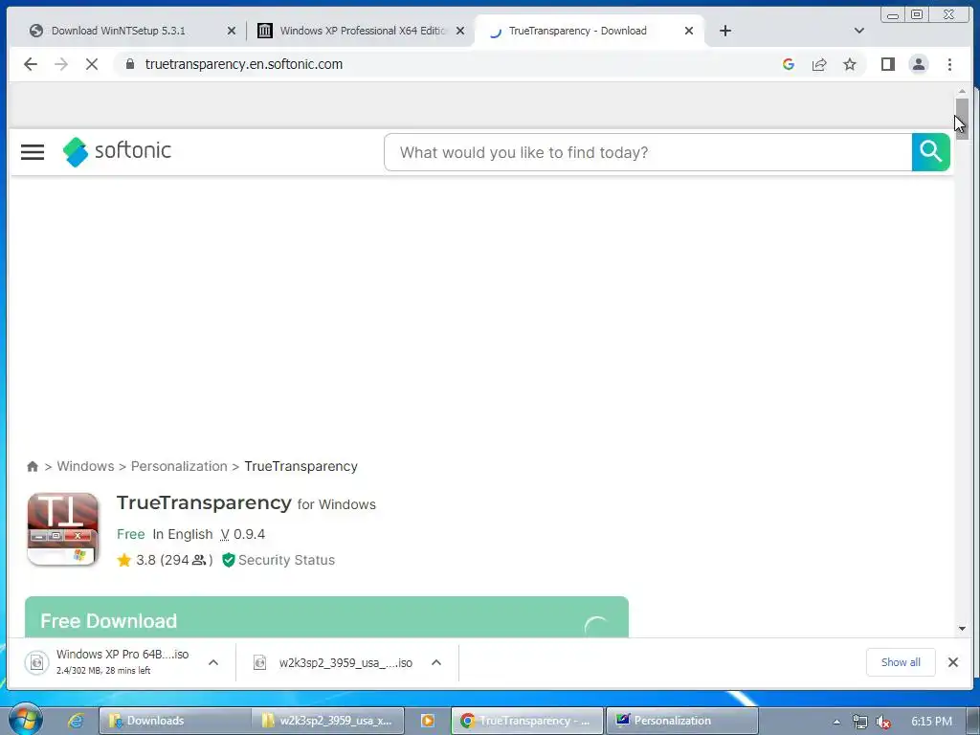This screenshot has height=735, width=980.
Task: Click the star rating 3.8
Action: pos(145,560)
